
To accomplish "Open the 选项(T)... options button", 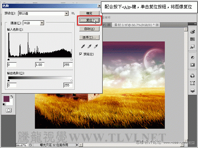I will tap(89, 38).
